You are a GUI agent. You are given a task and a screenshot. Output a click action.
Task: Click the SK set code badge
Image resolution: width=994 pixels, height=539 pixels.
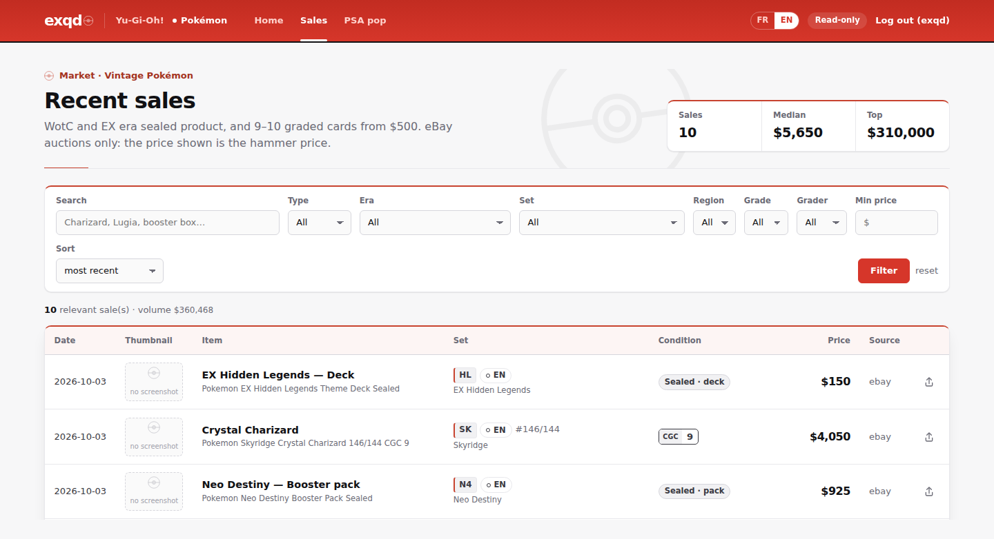pyautogui.click(x=465, y=430)
